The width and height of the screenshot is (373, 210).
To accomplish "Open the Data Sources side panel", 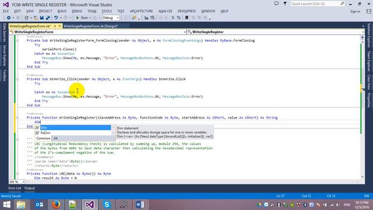I will click(4, 33).
